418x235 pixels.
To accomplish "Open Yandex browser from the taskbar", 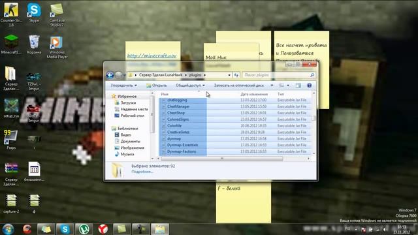I will tap(103, 229).
